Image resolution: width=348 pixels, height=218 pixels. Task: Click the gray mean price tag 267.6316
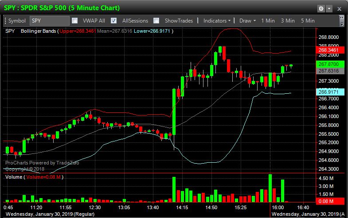328,71
